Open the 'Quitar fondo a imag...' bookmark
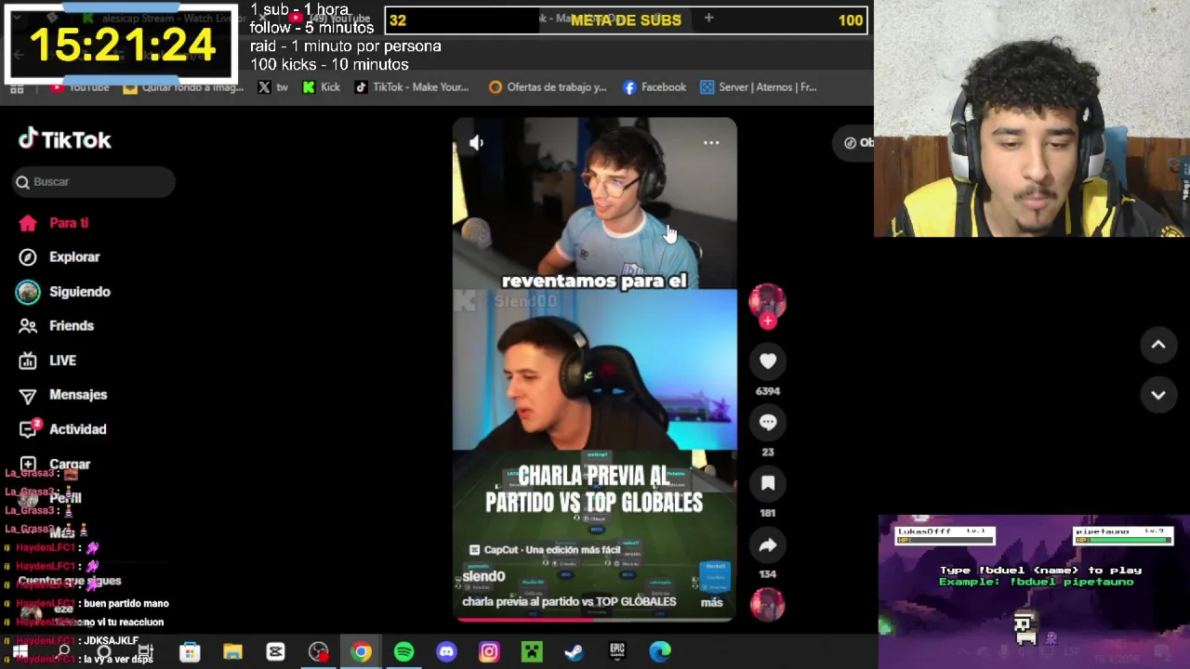This screenshot has width=1190, height=669. click(183, 87)
